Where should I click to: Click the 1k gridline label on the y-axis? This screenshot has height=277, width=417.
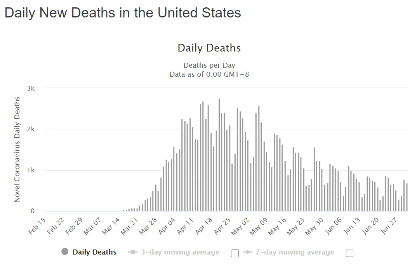pos(31,170)
